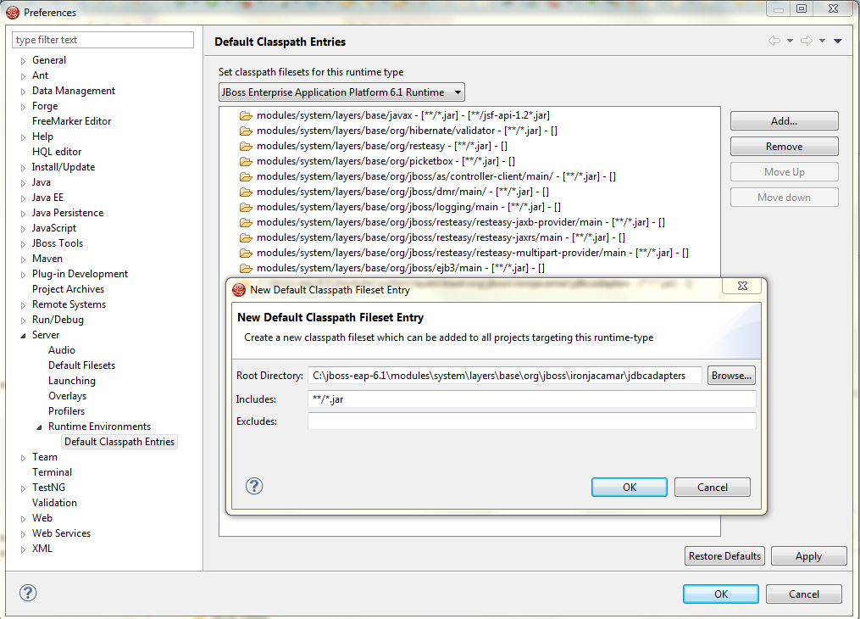Select the modules/system/layers/base/javax entry
The width and height of the screenshot is (860, 619).
tap(403, 115)
